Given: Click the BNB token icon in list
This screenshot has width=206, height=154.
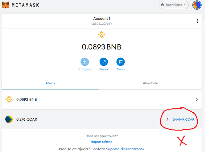Looking at the screenshot, I should pyautogui.click(x=9, y=99).
